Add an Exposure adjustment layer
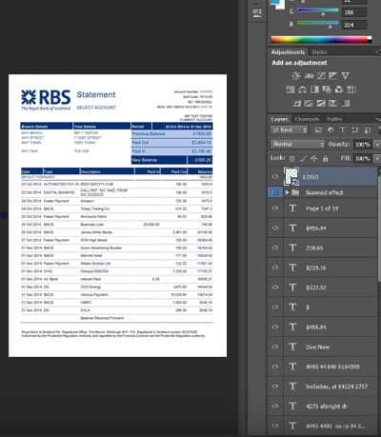This screenshot has height=437, width=381. click(x=332, y=75)
